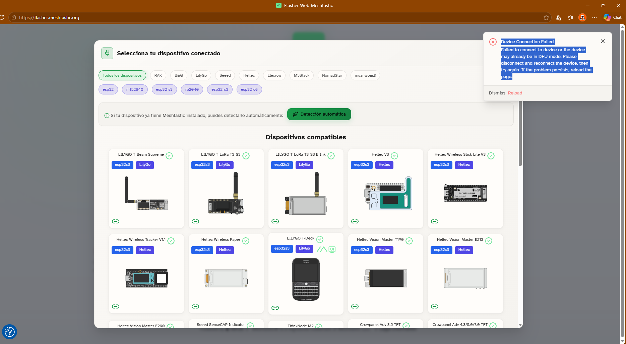Viewport: 626px width, 344px height.
Task: Click the verified checkmark beside LILYGO T-Deck
Action: [320, 239]
